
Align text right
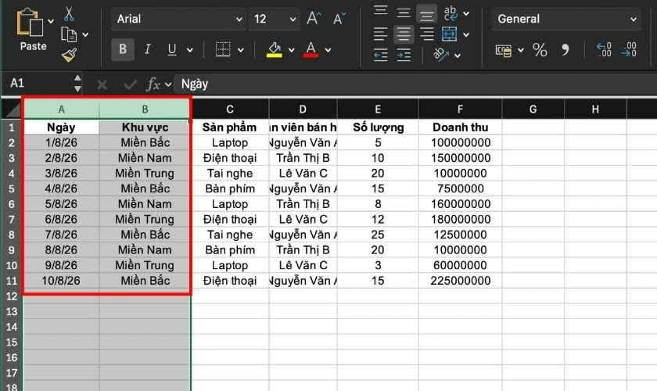point(426,34)
